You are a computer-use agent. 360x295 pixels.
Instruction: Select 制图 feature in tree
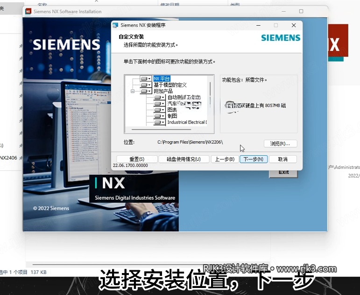(172, 116)
